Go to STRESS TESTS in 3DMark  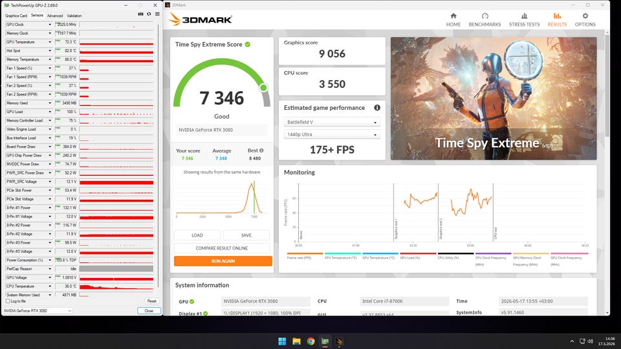[x=524, y=20]
